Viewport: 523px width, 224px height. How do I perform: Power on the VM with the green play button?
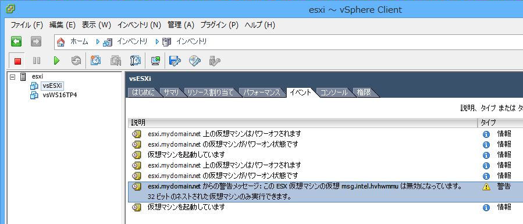click(56, 61)
